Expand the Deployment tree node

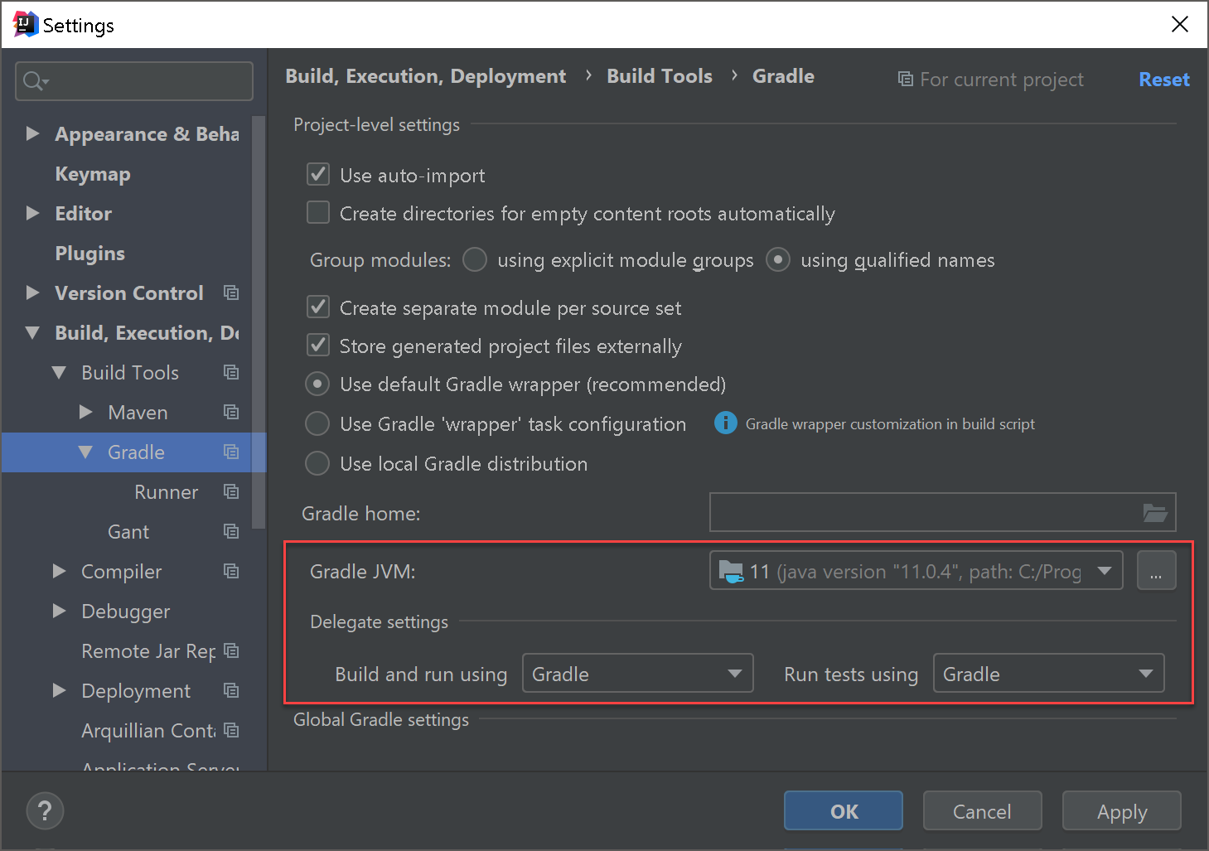tap(59, 690)
